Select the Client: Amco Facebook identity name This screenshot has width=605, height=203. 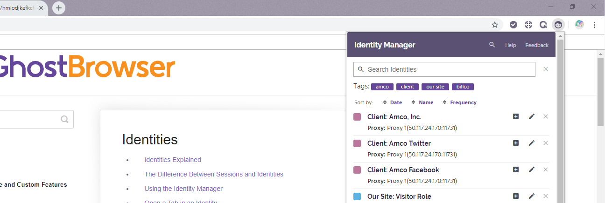(x=403, y=170)
